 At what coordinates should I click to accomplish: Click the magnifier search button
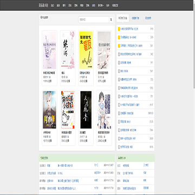tap(111, 19)
